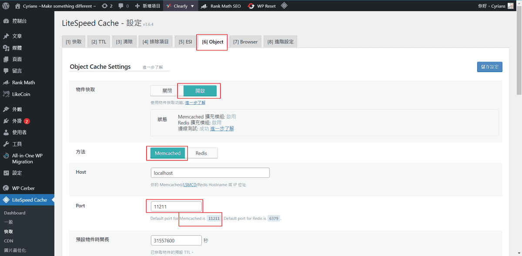Select Redis as the method

point(201,153)
